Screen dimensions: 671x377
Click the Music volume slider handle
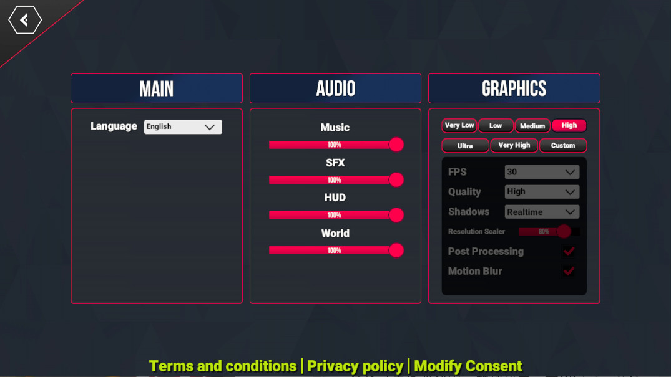click(396, 145)
